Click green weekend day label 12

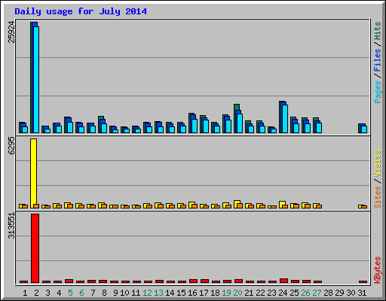[147, 293]
